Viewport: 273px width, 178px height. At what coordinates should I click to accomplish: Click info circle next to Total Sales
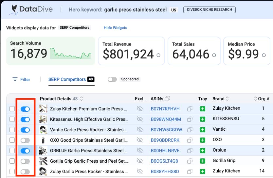[x=214, y=55]
